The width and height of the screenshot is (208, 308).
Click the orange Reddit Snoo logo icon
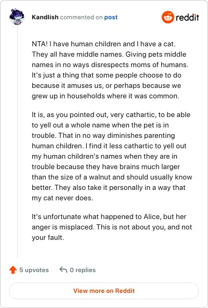(168, 17)
